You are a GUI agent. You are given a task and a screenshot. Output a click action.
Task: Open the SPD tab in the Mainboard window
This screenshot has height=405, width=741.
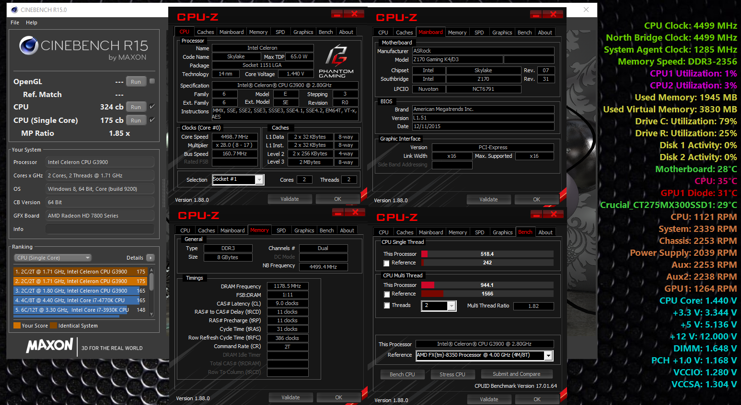[x=479, y=33]
